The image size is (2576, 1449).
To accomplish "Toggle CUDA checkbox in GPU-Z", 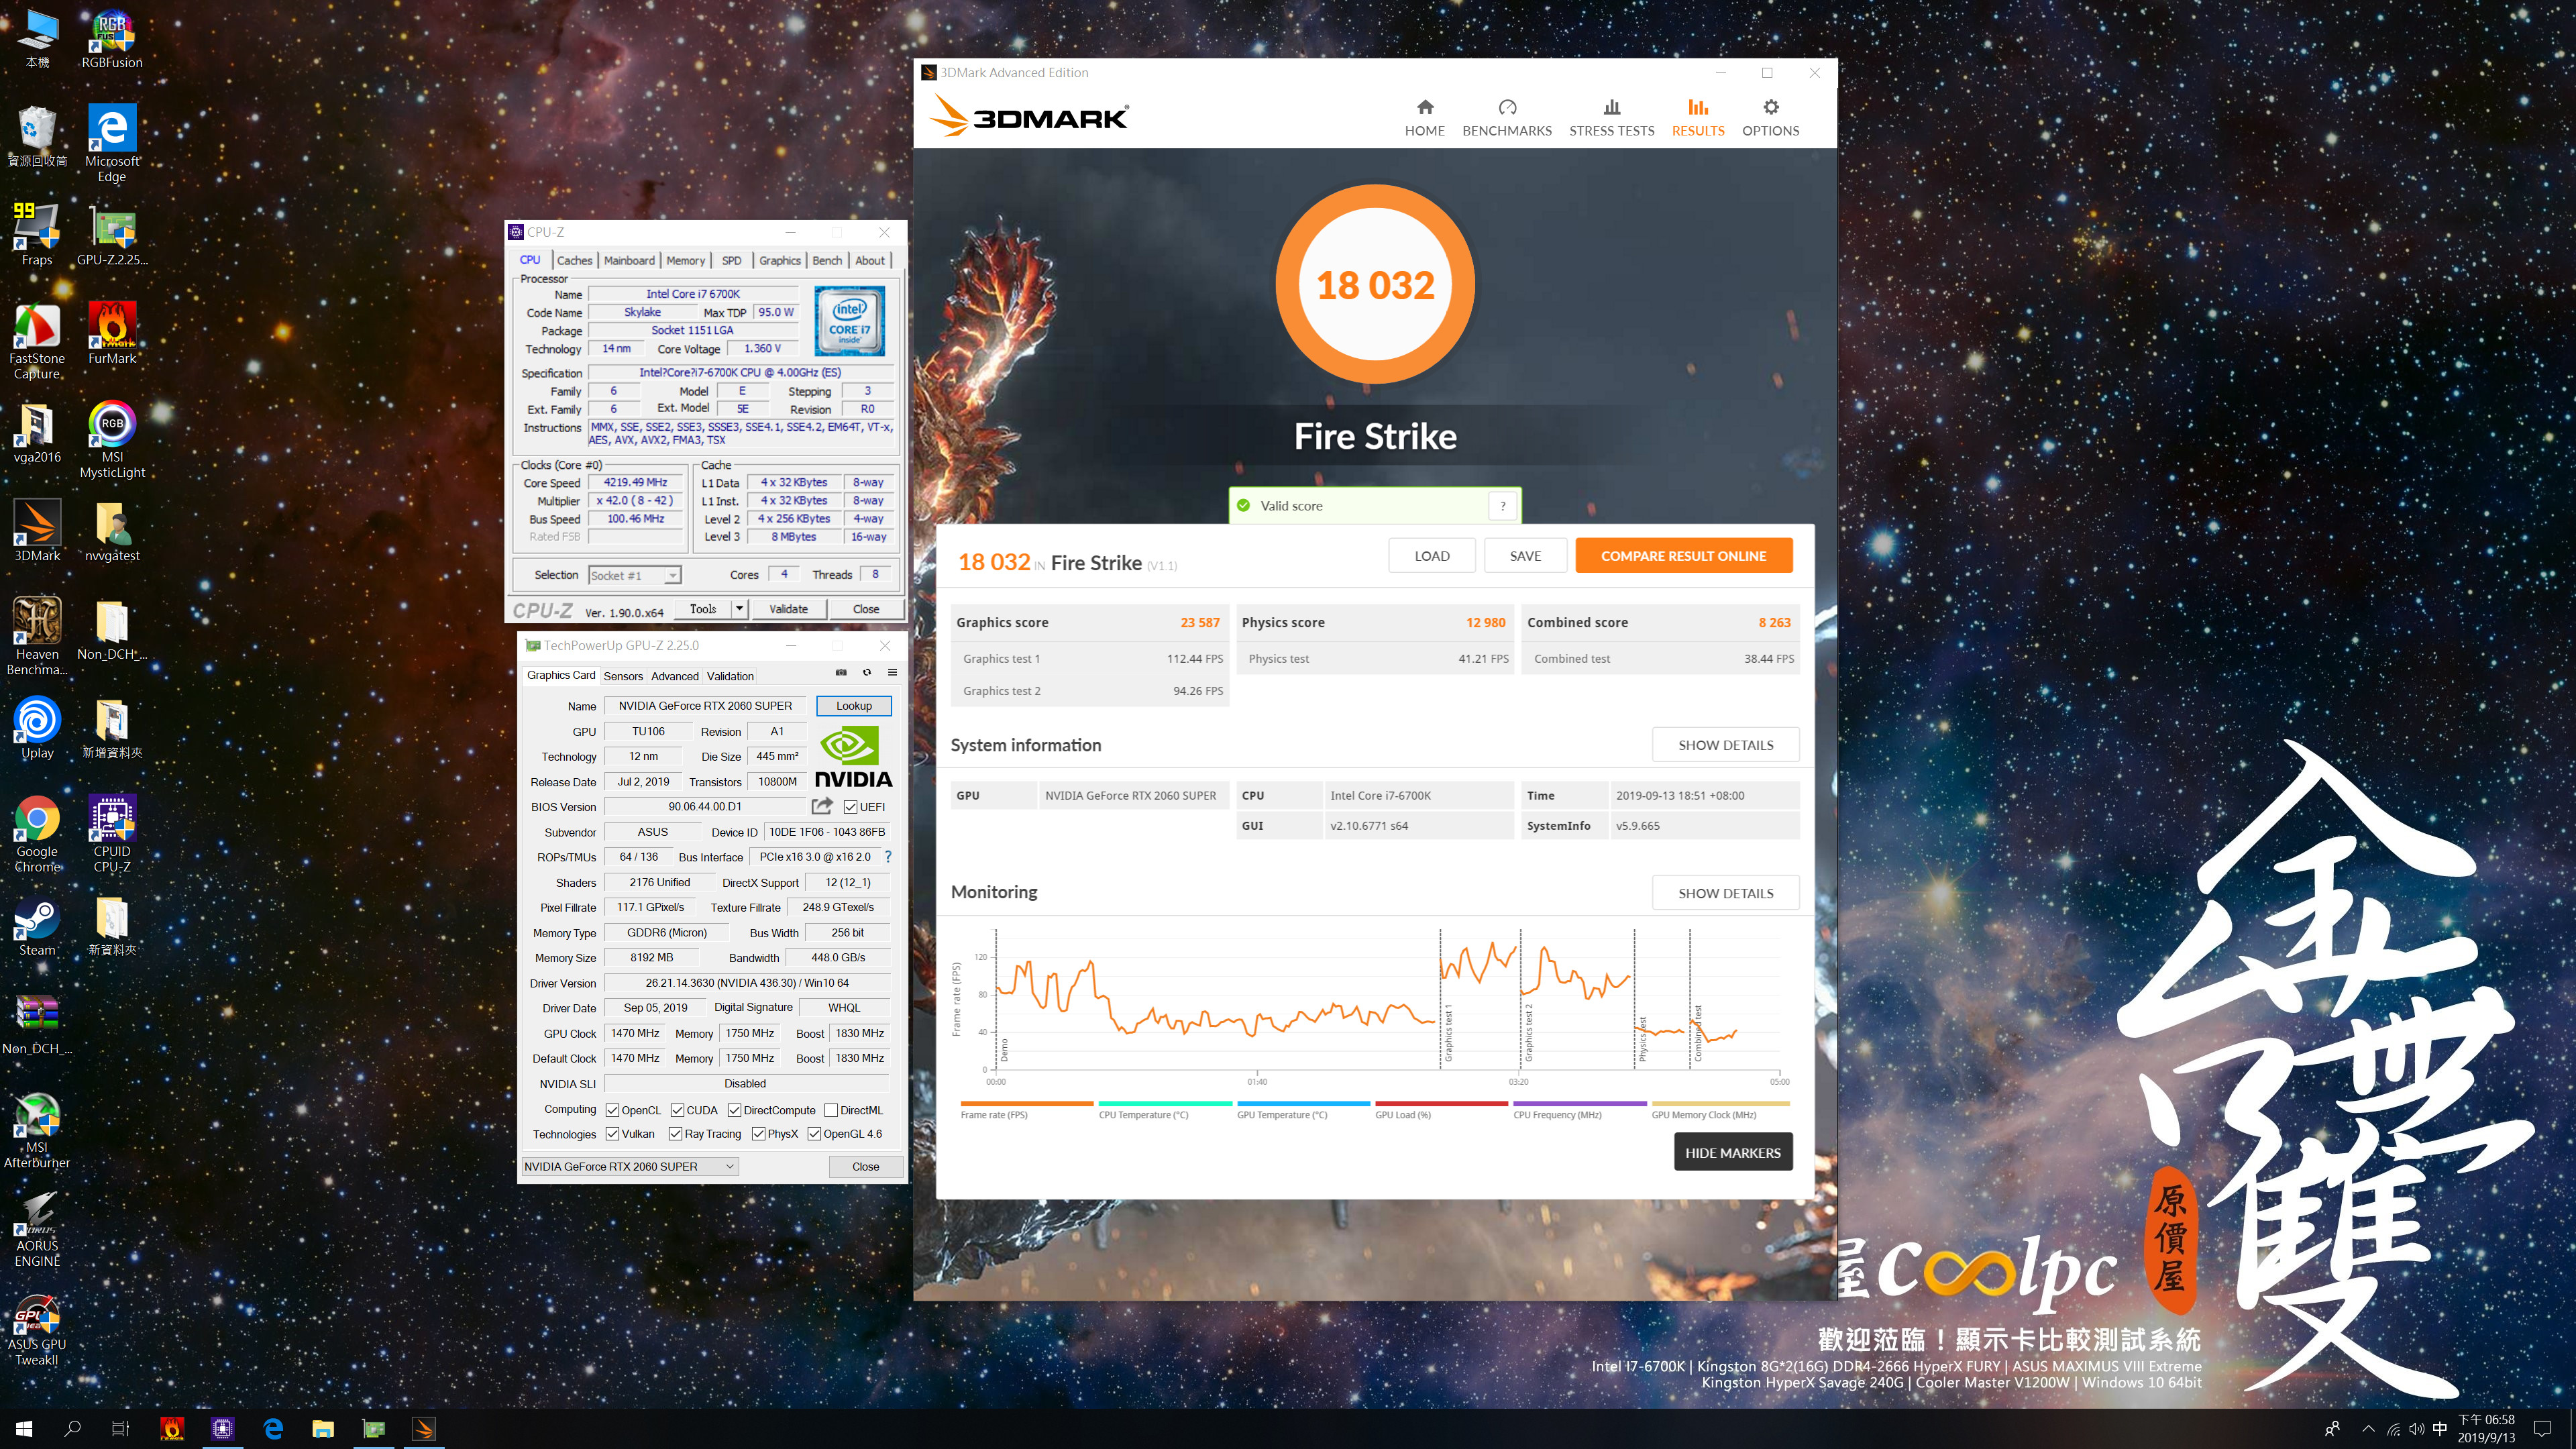I will coord(677,1110).
